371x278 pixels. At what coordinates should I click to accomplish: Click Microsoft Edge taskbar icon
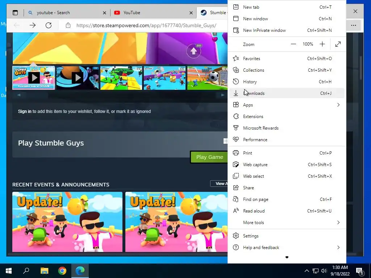(80, 271)
